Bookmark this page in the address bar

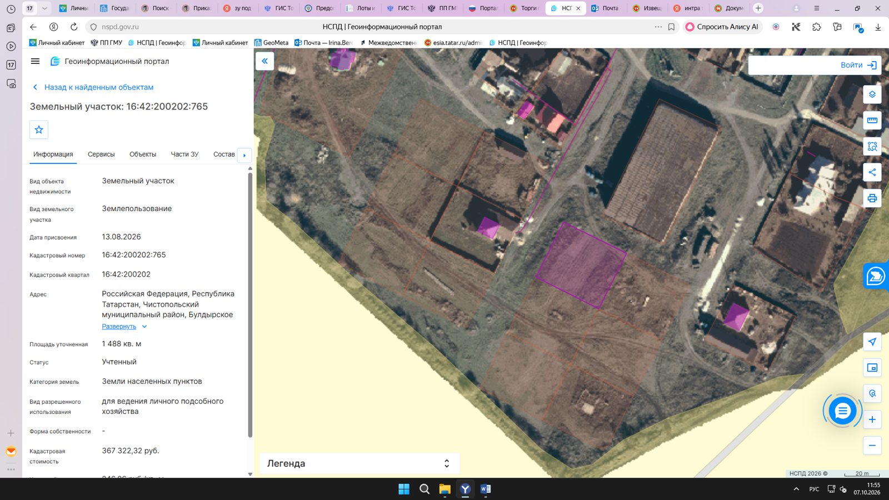tap(671, 27)
